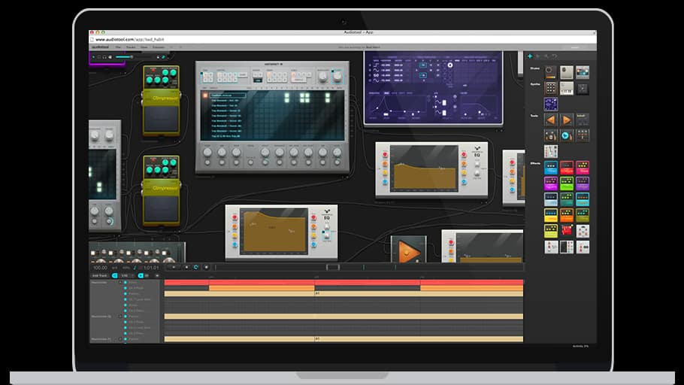Click the Add Track button
The height and width of the screenshot is (385, 684).
100,275
